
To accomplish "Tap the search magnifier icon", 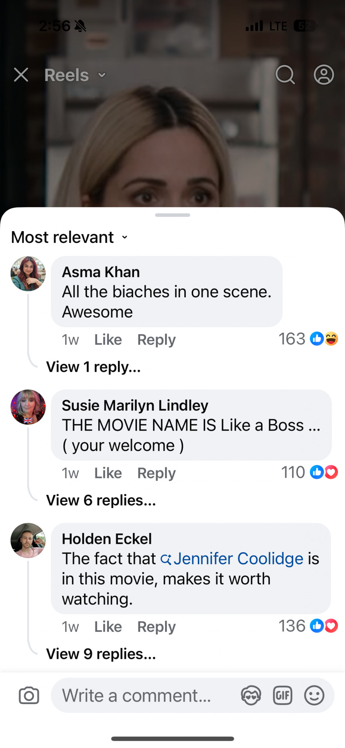I will [x=285, y=75].
